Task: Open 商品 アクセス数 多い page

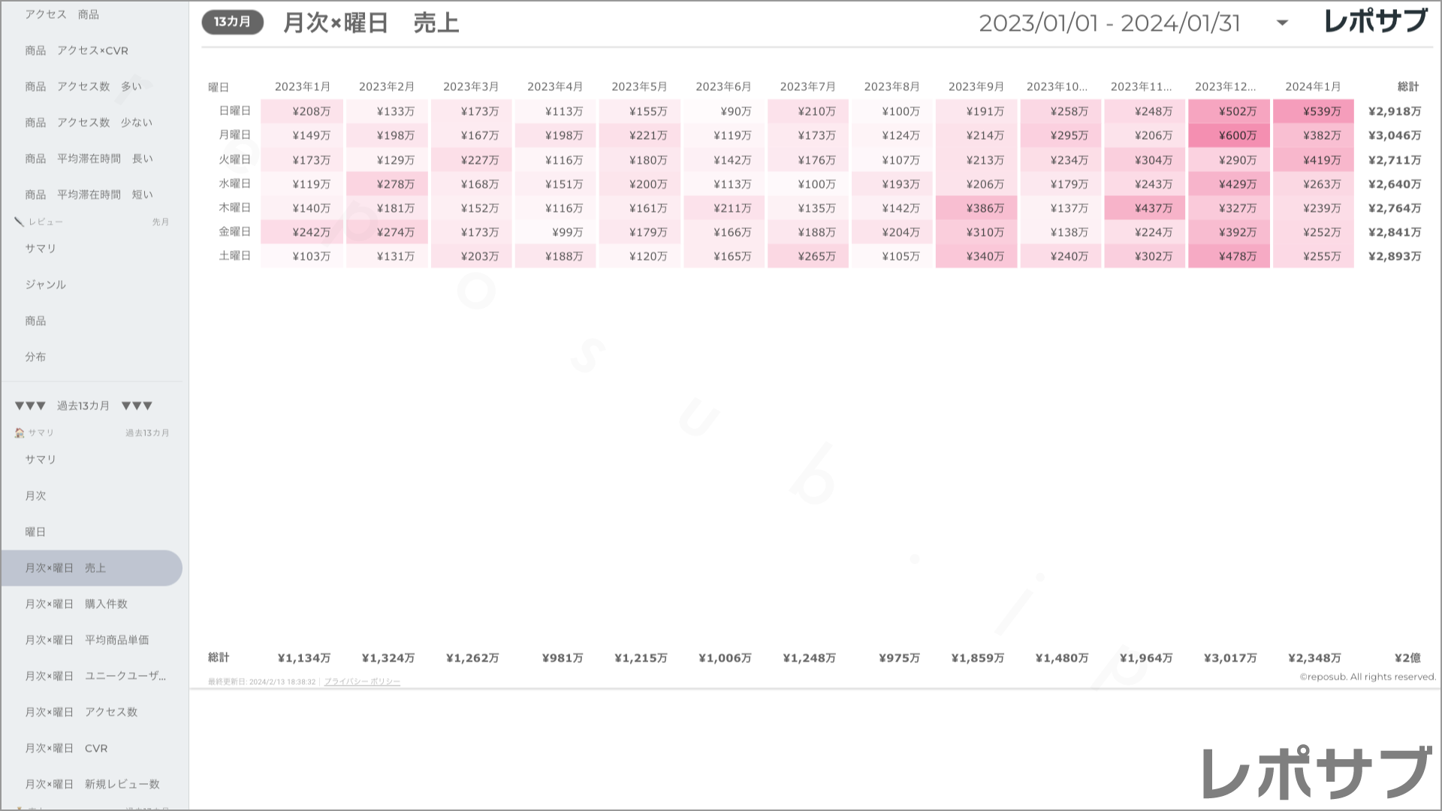Action: point(83,86)
